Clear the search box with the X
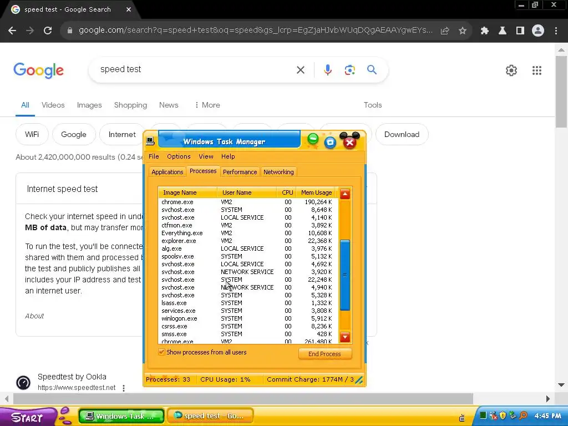Image resolution: width=568 pixels, height=426 pixels. tap(301, 70)
